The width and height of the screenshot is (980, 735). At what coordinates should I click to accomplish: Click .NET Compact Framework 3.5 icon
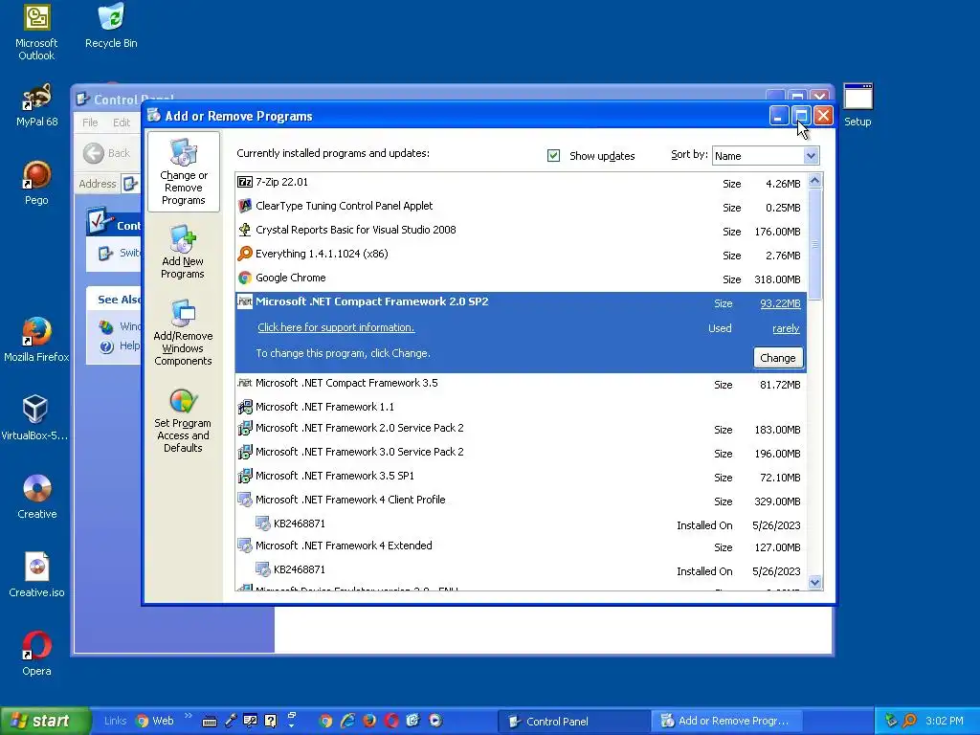245,383
